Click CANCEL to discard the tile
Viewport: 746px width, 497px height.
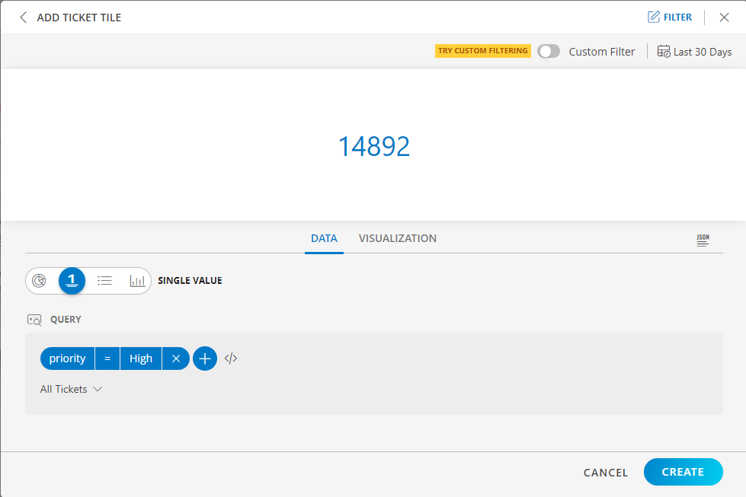605,472
